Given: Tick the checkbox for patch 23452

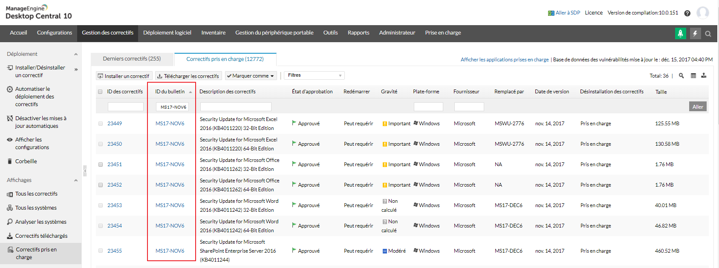Looking at the screenshot, I should pyautogui.click(x=101, y=185).
